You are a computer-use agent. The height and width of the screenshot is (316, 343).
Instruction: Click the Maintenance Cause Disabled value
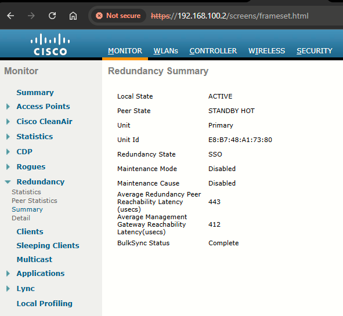pos(222,183)
